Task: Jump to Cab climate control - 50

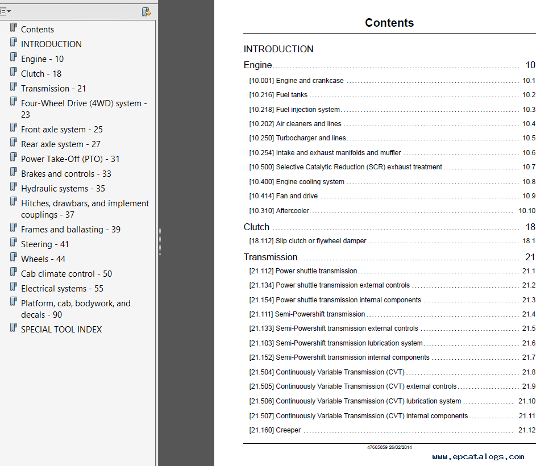Action: (x=66, y=274)
